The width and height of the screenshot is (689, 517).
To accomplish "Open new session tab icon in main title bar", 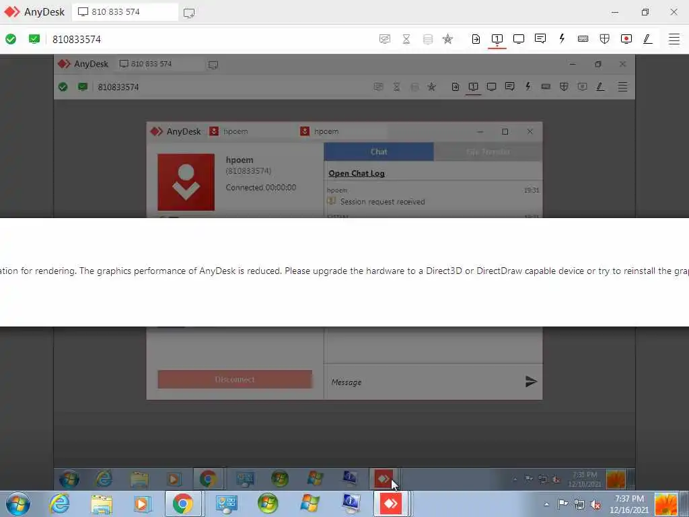I will point(189,13).
